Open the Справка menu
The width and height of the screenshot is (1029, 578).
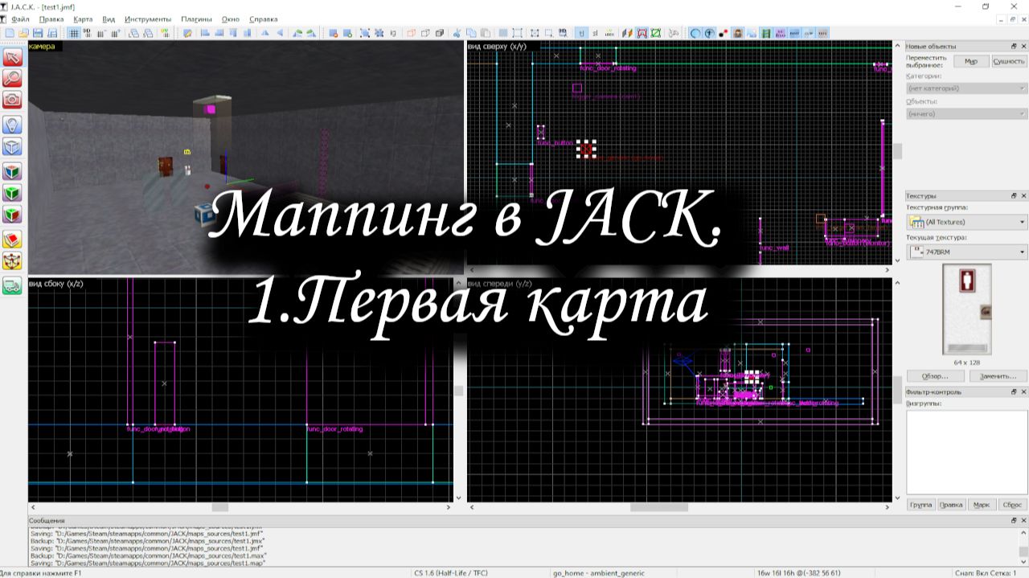[264, 18]
